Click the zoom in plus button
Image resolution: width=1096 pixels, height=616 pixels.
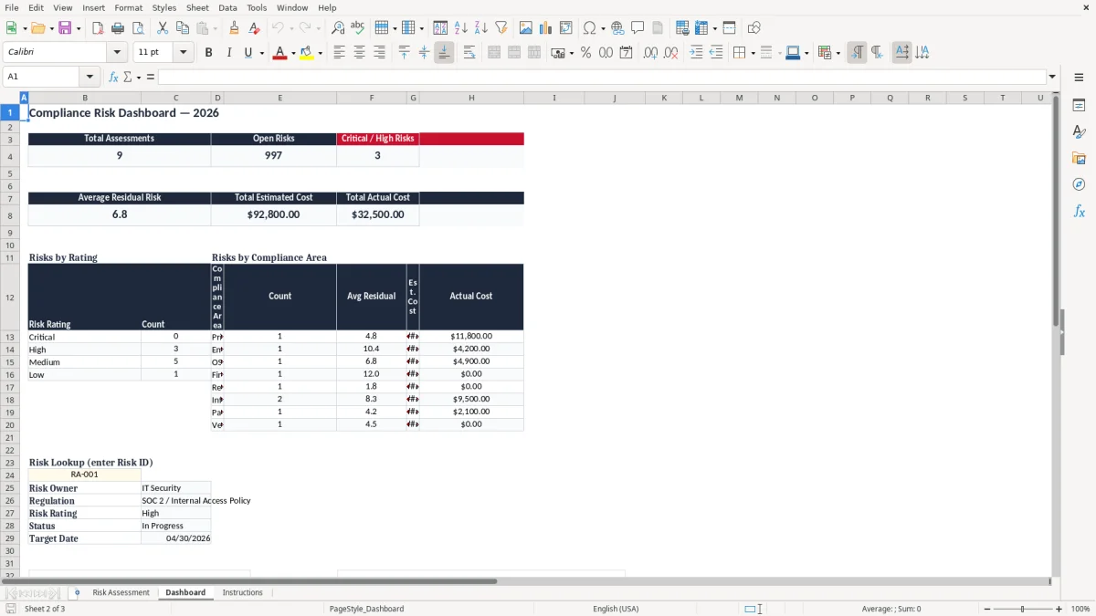coord(1059,609)
